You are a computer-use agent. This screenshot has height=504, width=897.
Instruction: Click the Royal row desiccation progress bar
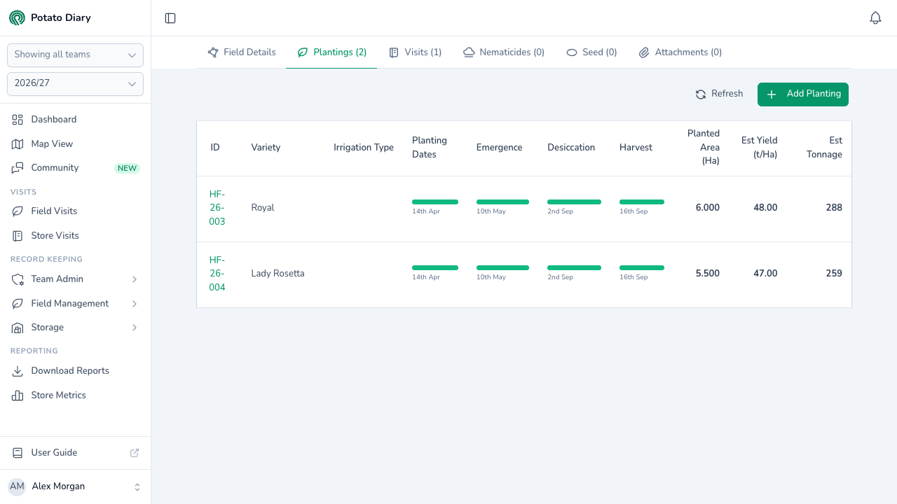tap(574, 202)
